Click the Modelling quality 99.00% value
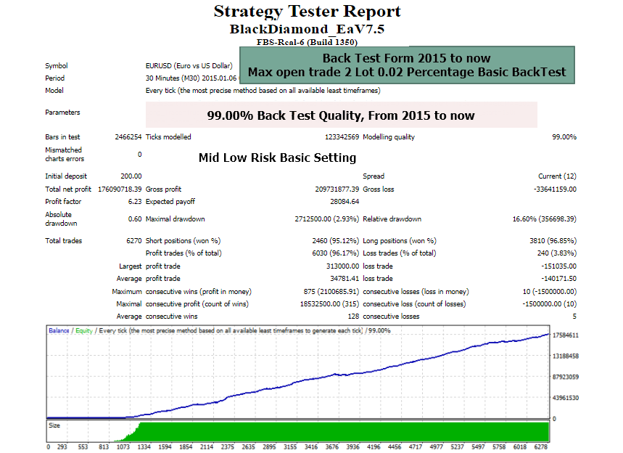This screenshot has width=623, height=453. [564, 137]
